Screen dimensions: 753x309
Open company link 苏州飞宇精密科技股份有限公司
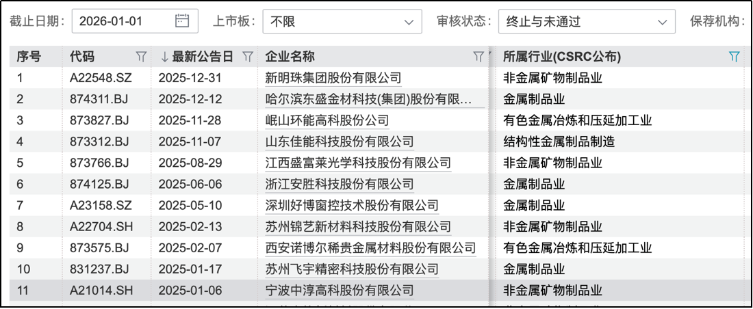(351, 269)
